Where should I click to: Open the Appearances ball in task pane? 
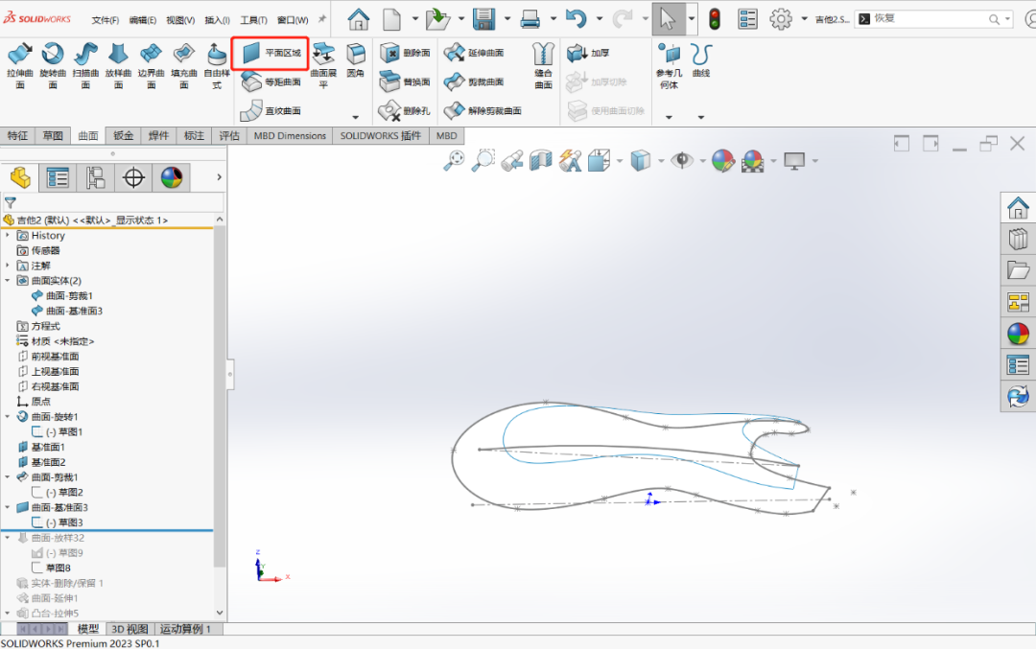1018,334
